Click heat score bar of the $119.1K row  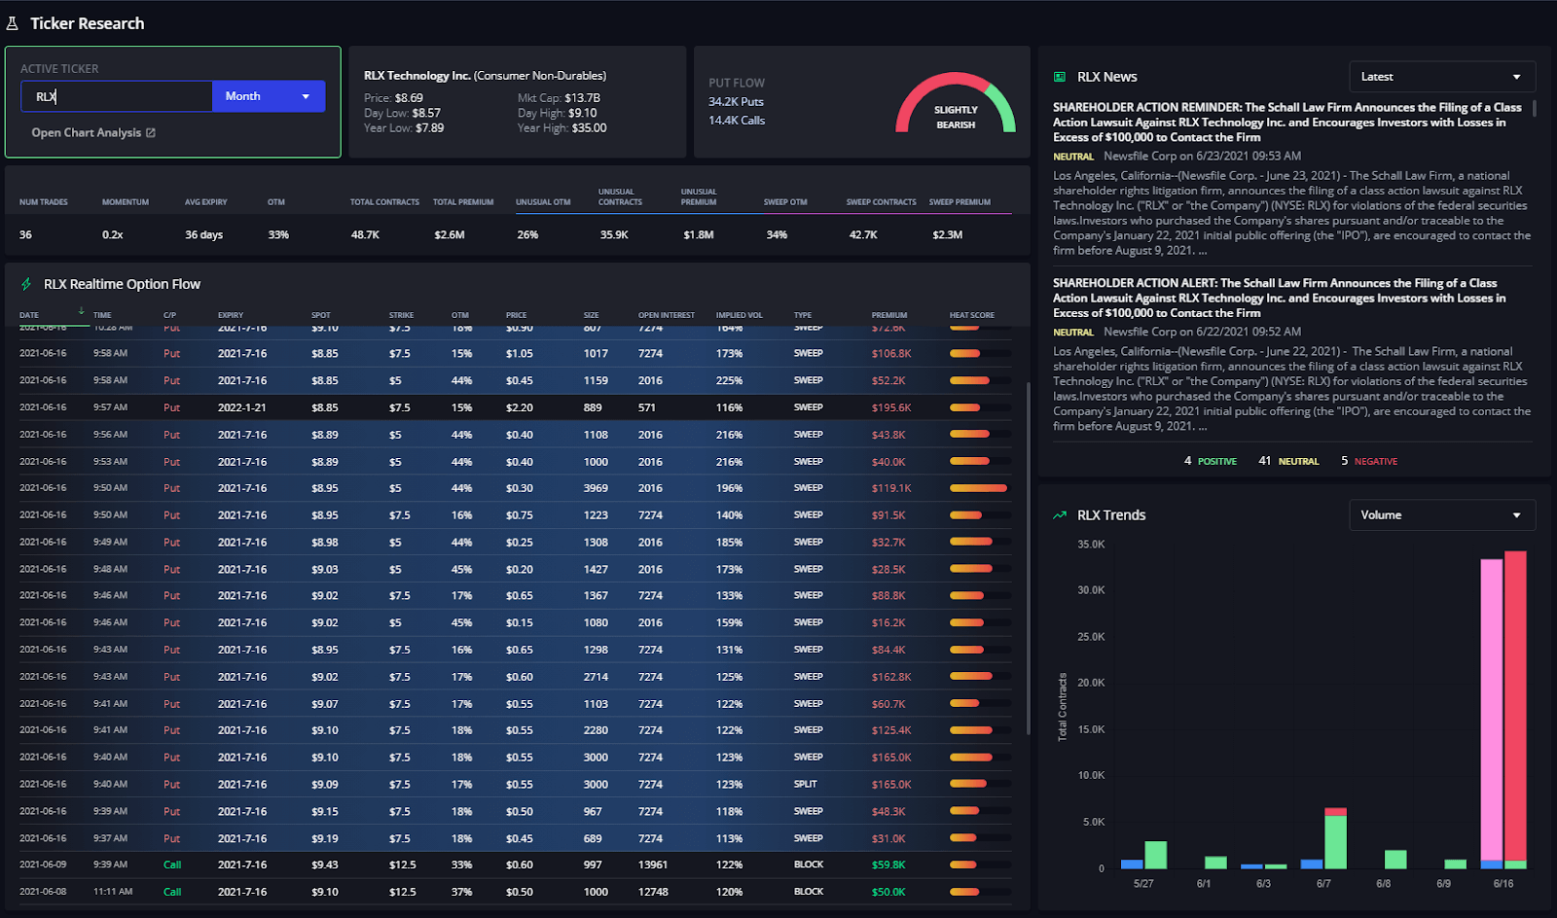[978, 488]
